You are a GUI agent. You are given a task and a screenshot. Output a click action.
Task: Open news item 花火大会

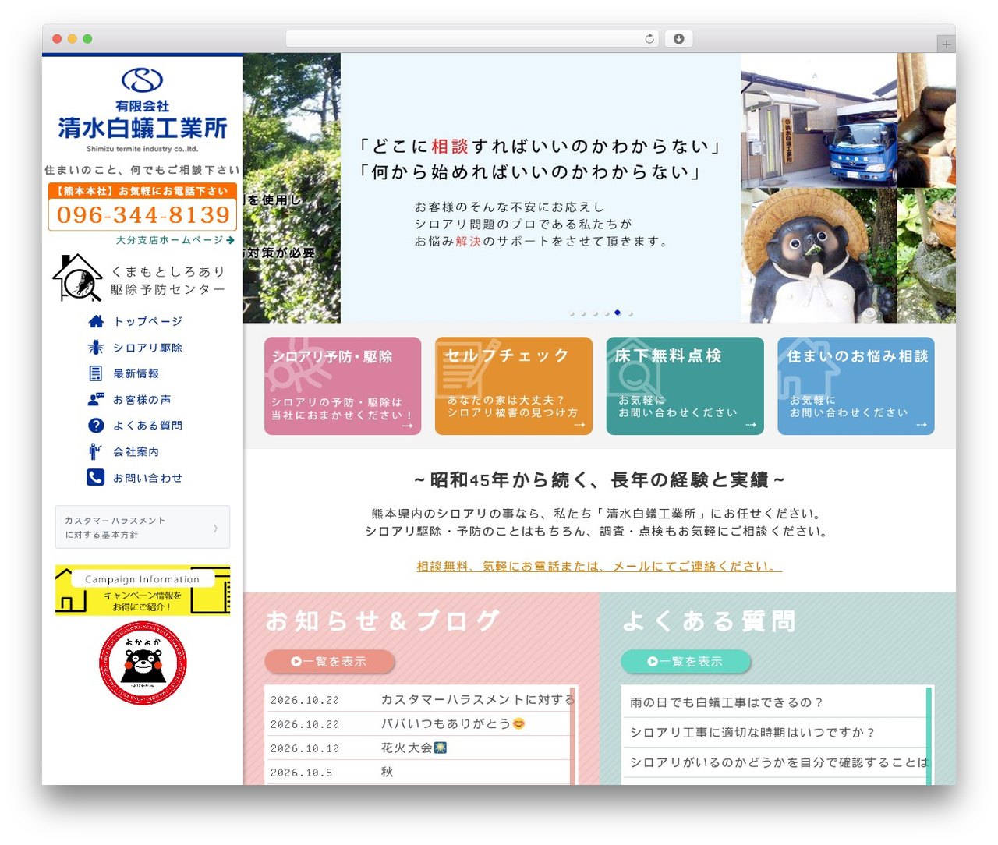point(414,748)
